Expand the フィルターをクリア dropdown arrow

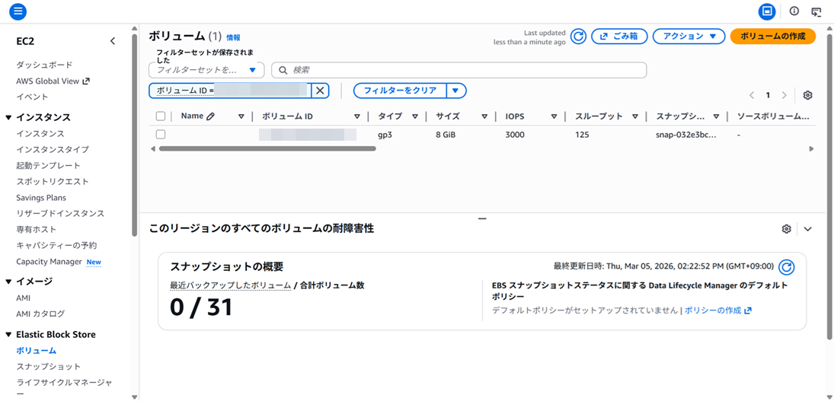pyautogui.click(x=455, y=91)
